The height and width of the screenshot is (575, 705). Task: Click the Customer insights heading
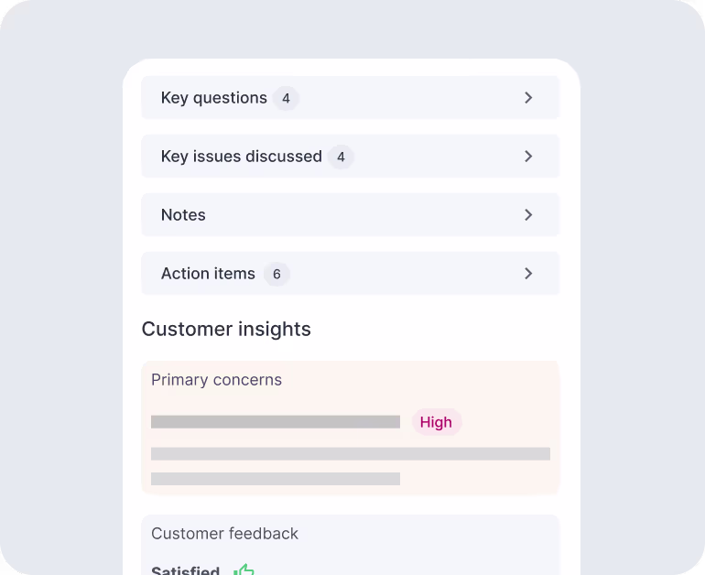(226, 329)
